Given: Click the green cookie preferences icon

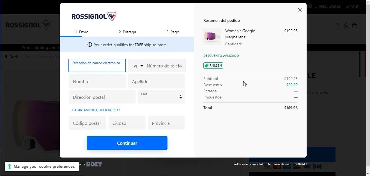Looking at the screenshot, I should point(10,166).
